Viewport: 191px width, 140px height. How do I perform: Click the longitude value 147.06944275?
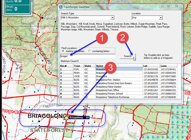click(168, 87)
